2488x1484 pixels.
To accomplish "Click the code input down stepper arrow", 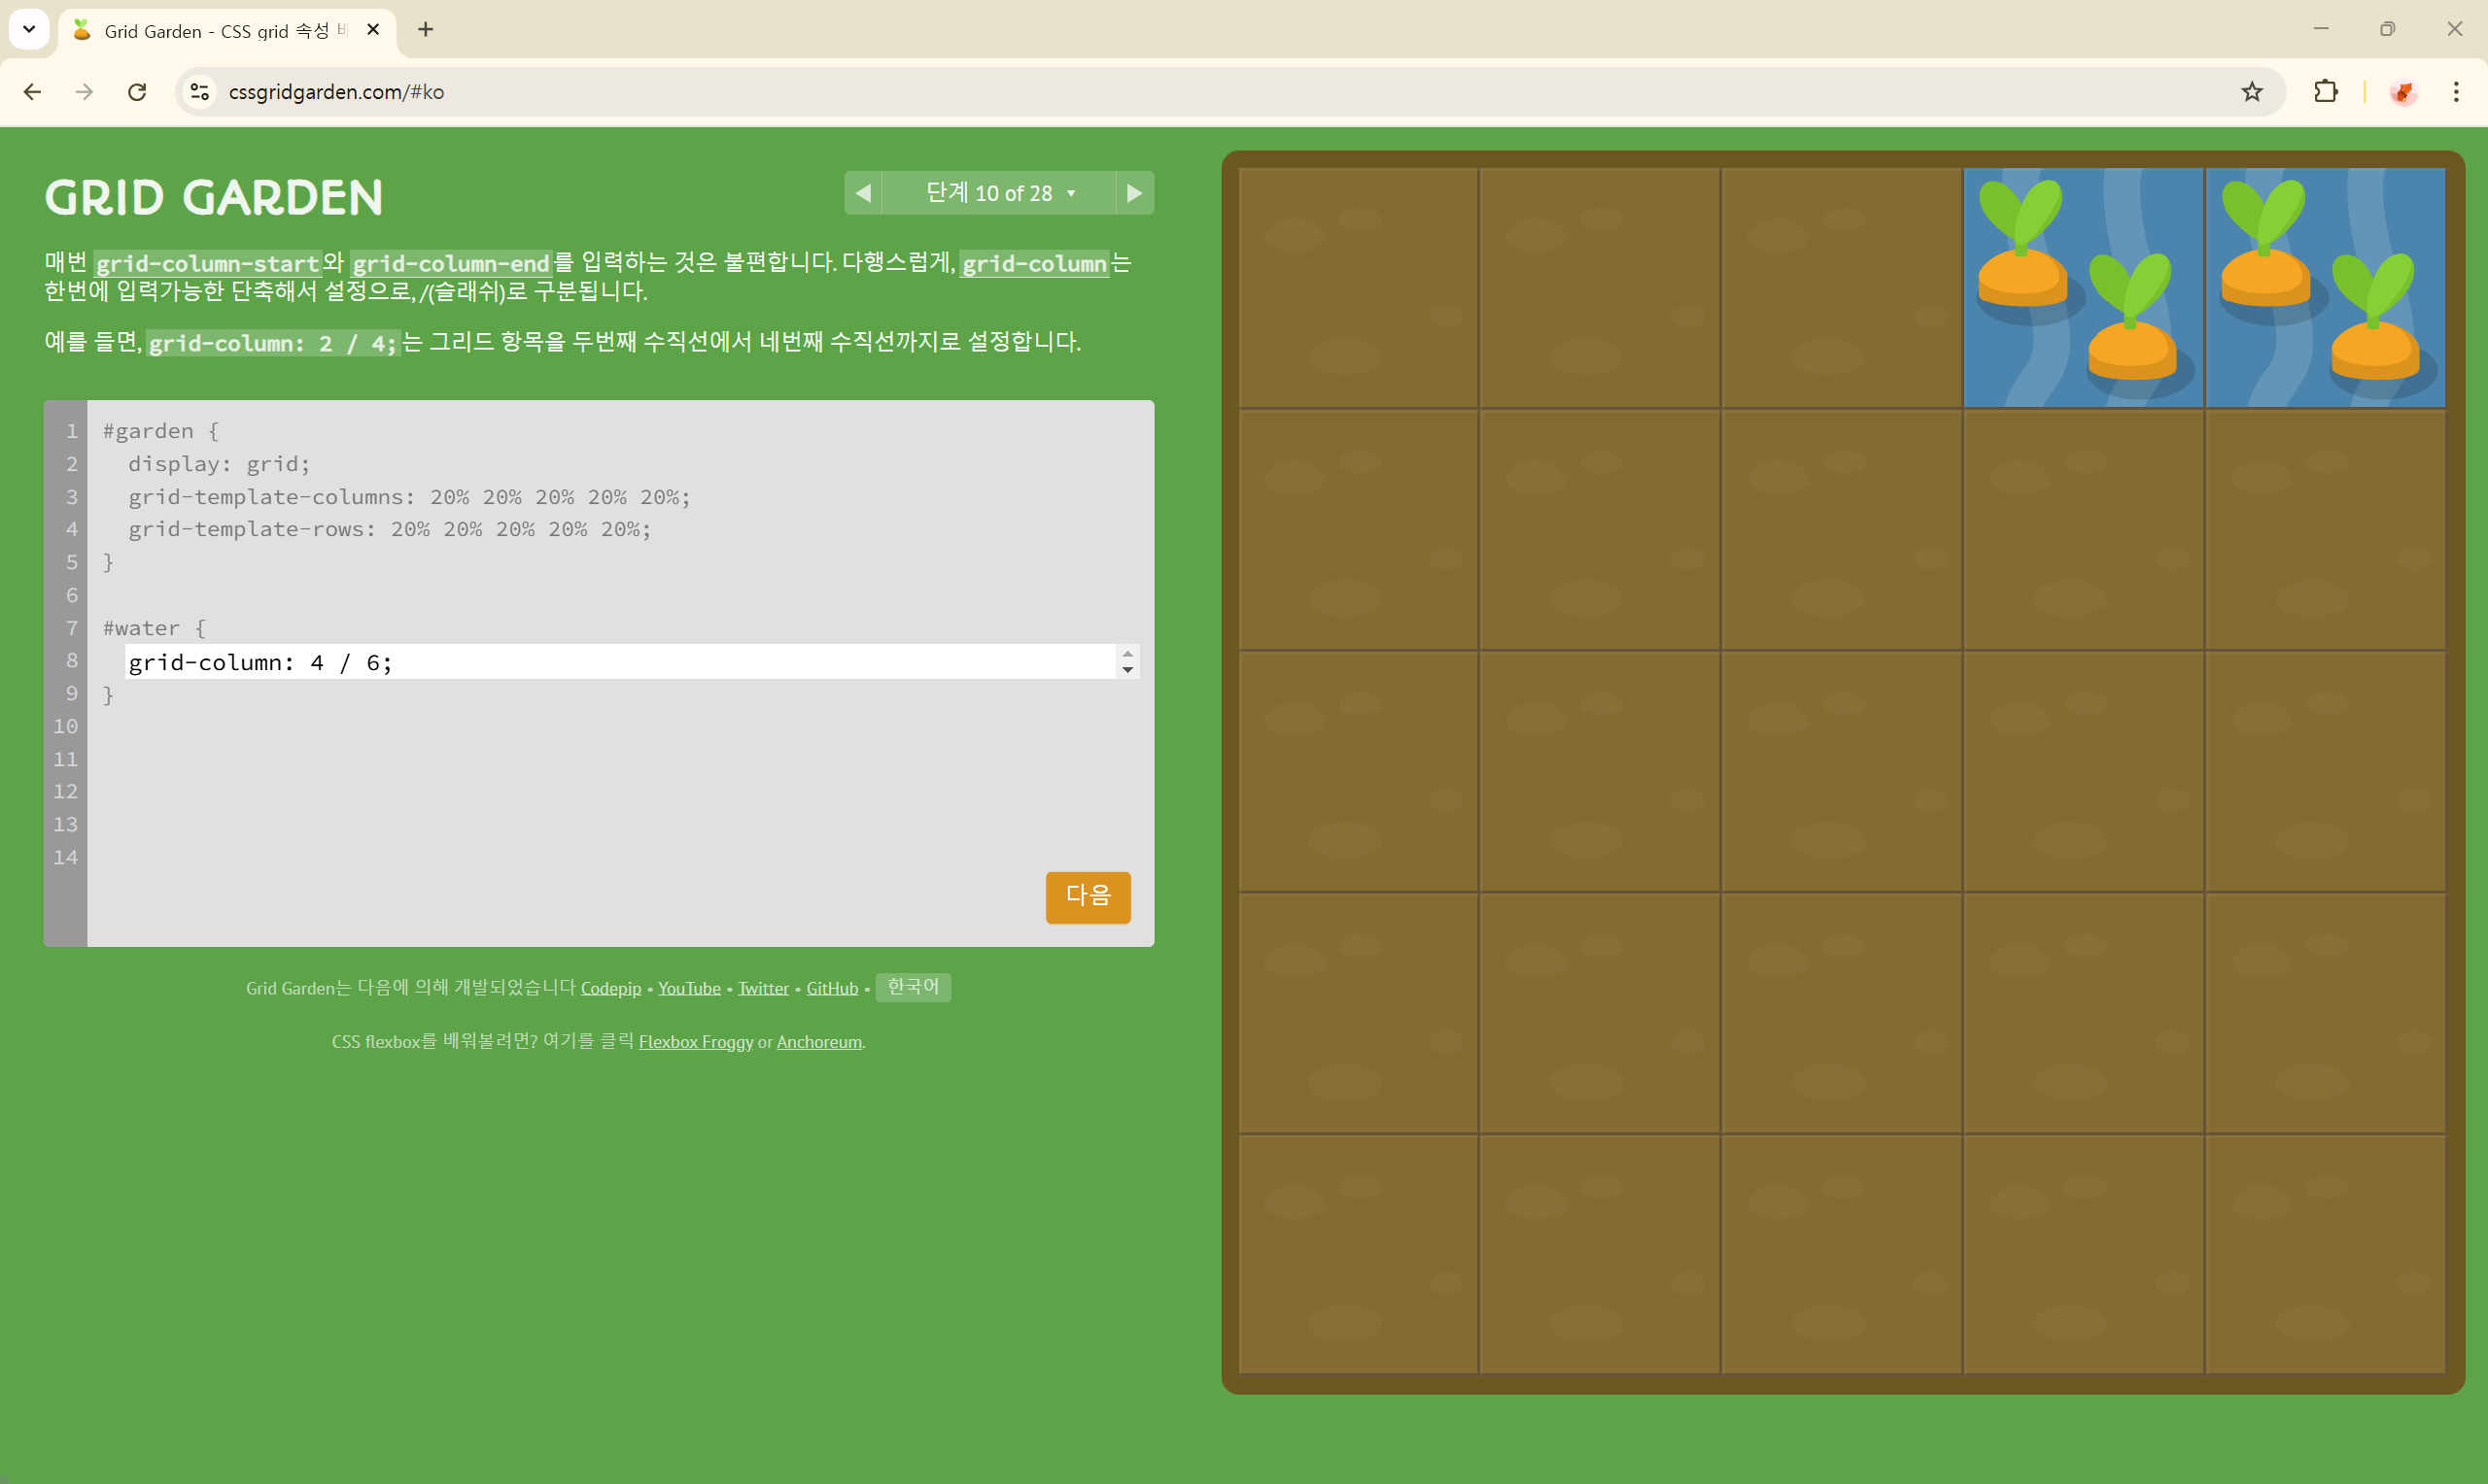I will pyautogui.click(x=1127, y=670).
